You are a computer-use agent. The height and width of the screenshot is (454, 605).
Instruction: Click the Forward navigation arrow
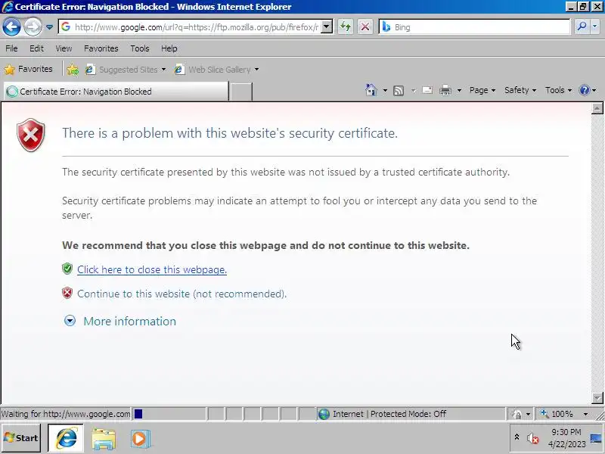[33, 27]
